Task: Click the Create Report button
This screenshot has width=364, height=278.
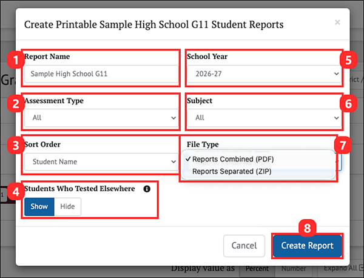Action: [x=307, y=246]
